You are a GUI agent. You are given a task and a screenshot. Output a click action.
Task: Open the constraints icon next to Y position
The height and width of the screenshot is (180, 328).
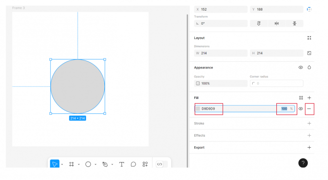tap(309, 10)
